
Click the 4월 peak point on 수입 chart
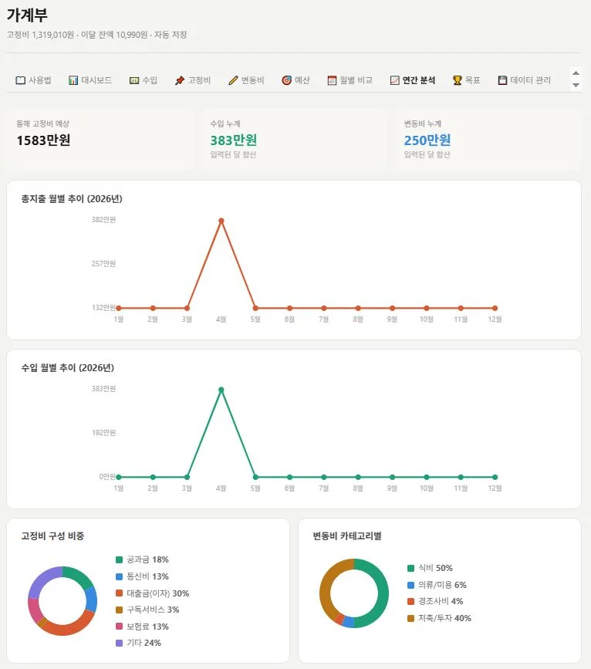coord(221,390)
